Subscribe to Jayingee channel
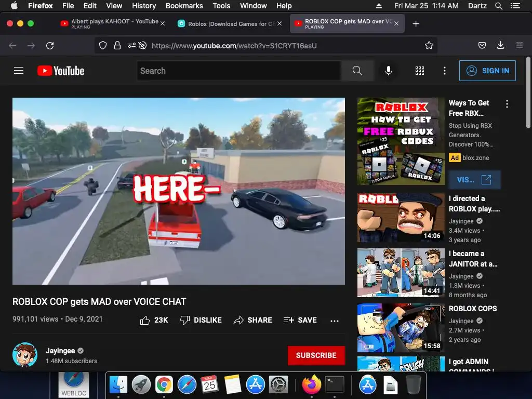Image resolution: width=532 pixels, height=399 pixels. coord(316,355)
